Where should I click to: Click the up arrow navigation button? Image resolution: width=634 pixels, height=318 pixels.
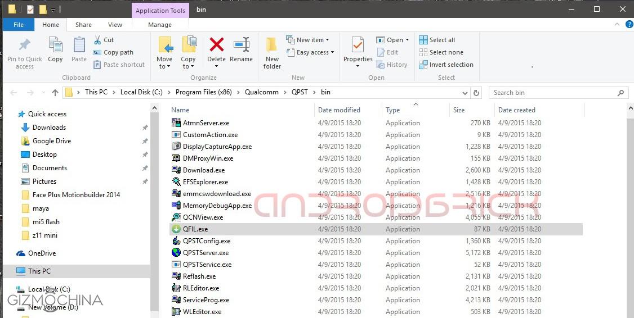(55, 93)
